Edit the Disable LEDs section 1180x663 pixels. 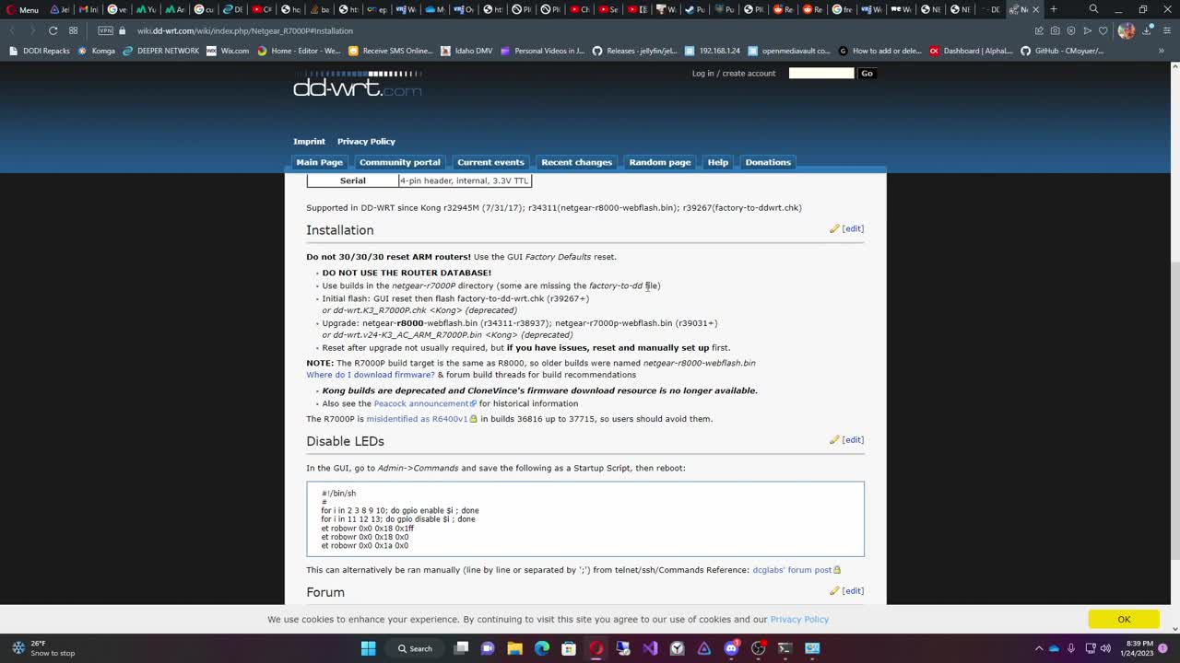[853, 439]
